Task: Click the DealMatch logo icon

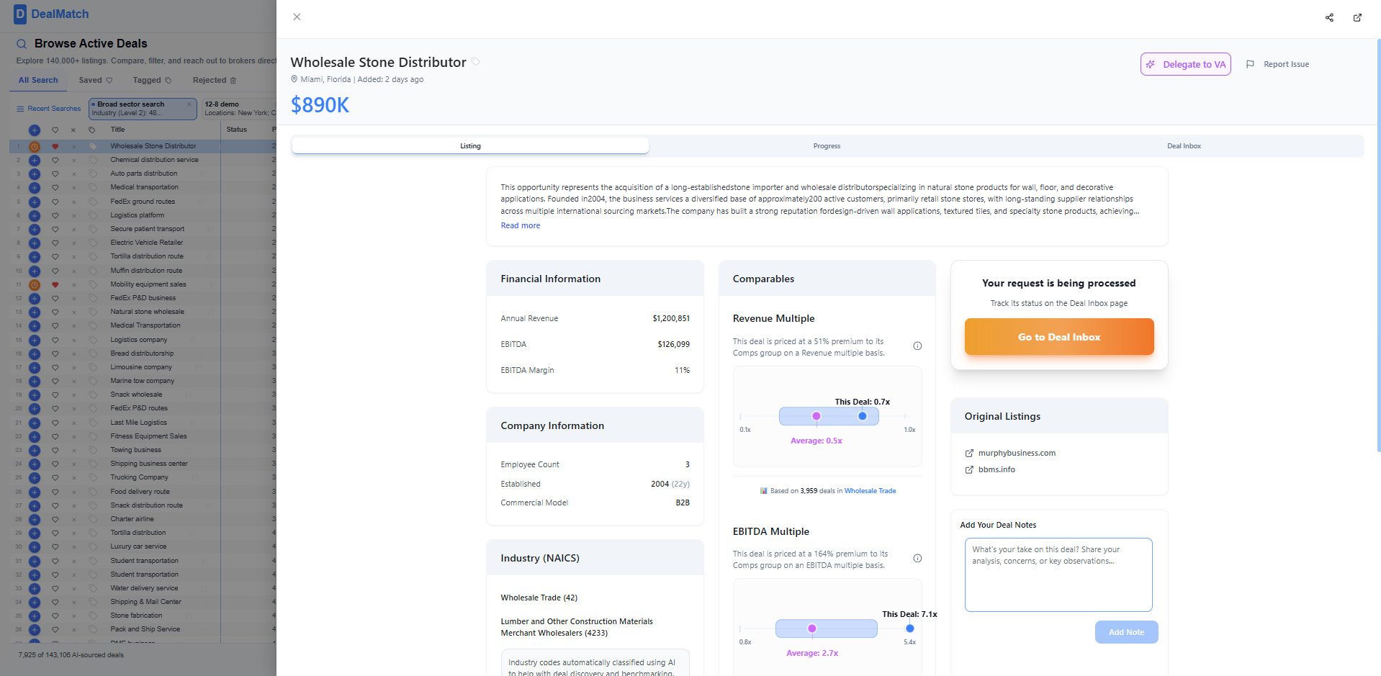Action: pyautogui.click(x=20, y=14)
